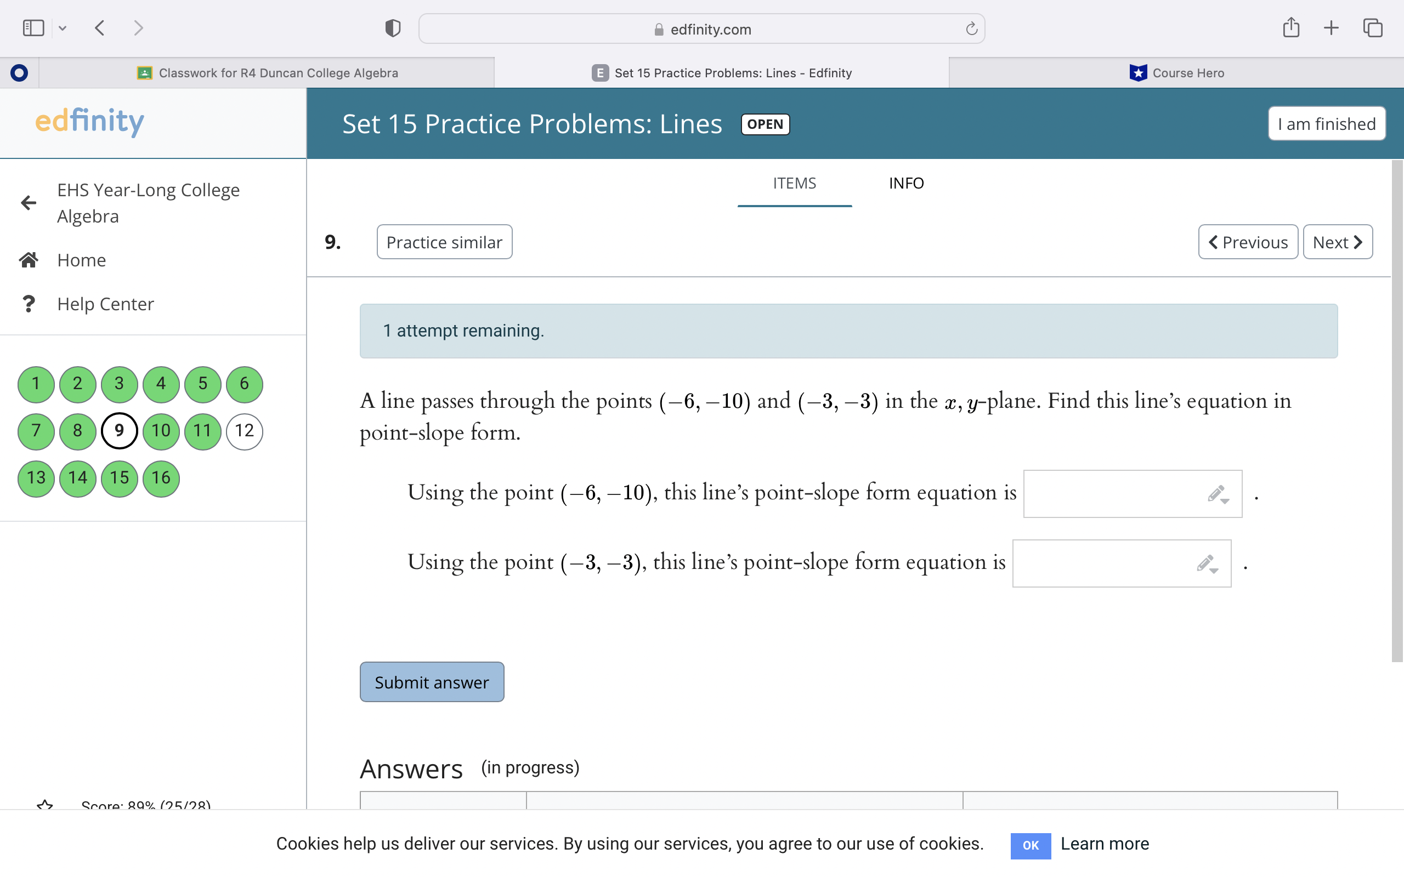Switch to the Course Hero browser tab
Screen dimensions: 1404x877
[1176, 73]
